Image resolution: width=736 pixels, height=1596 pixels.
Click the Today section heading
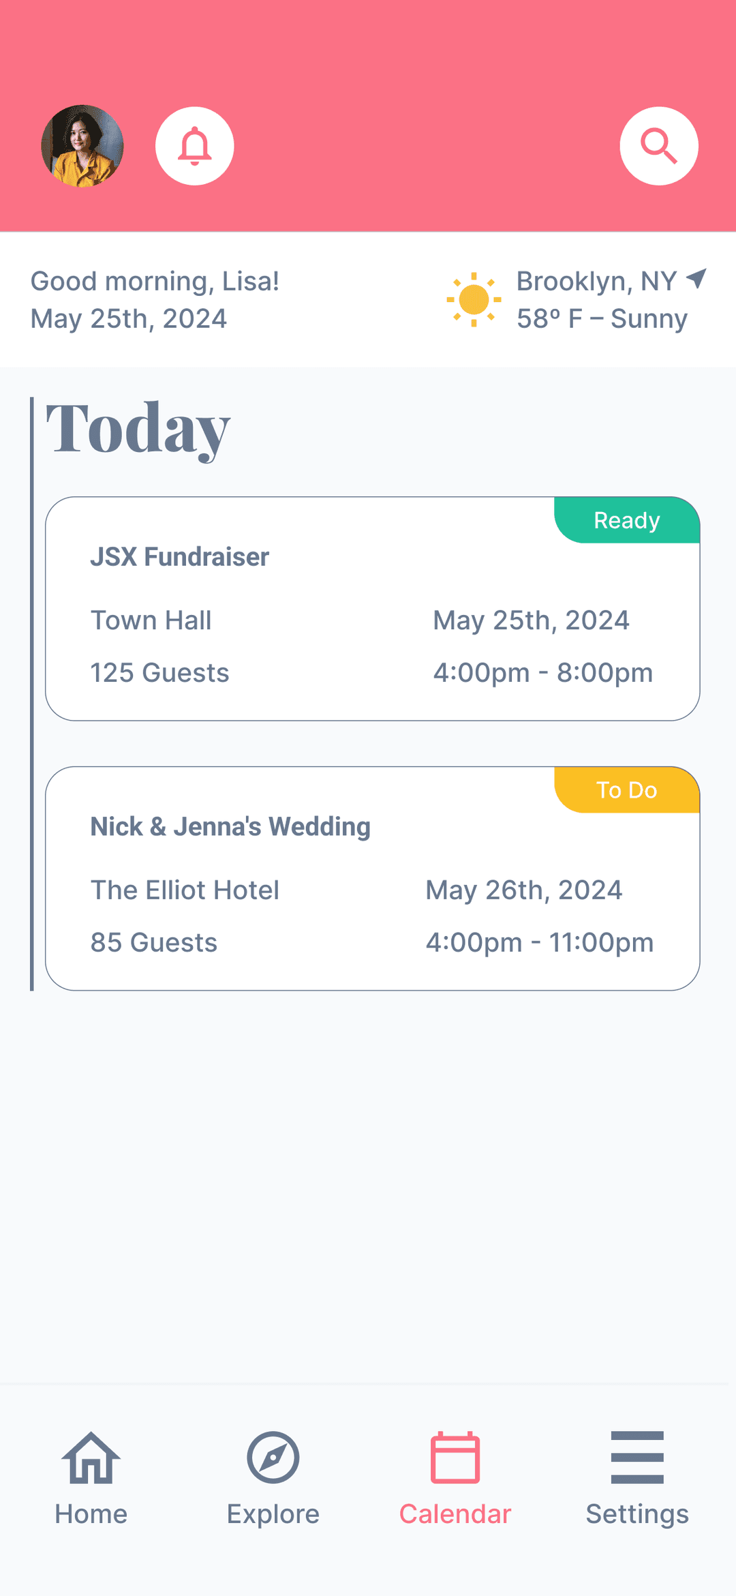pos(138,429)
